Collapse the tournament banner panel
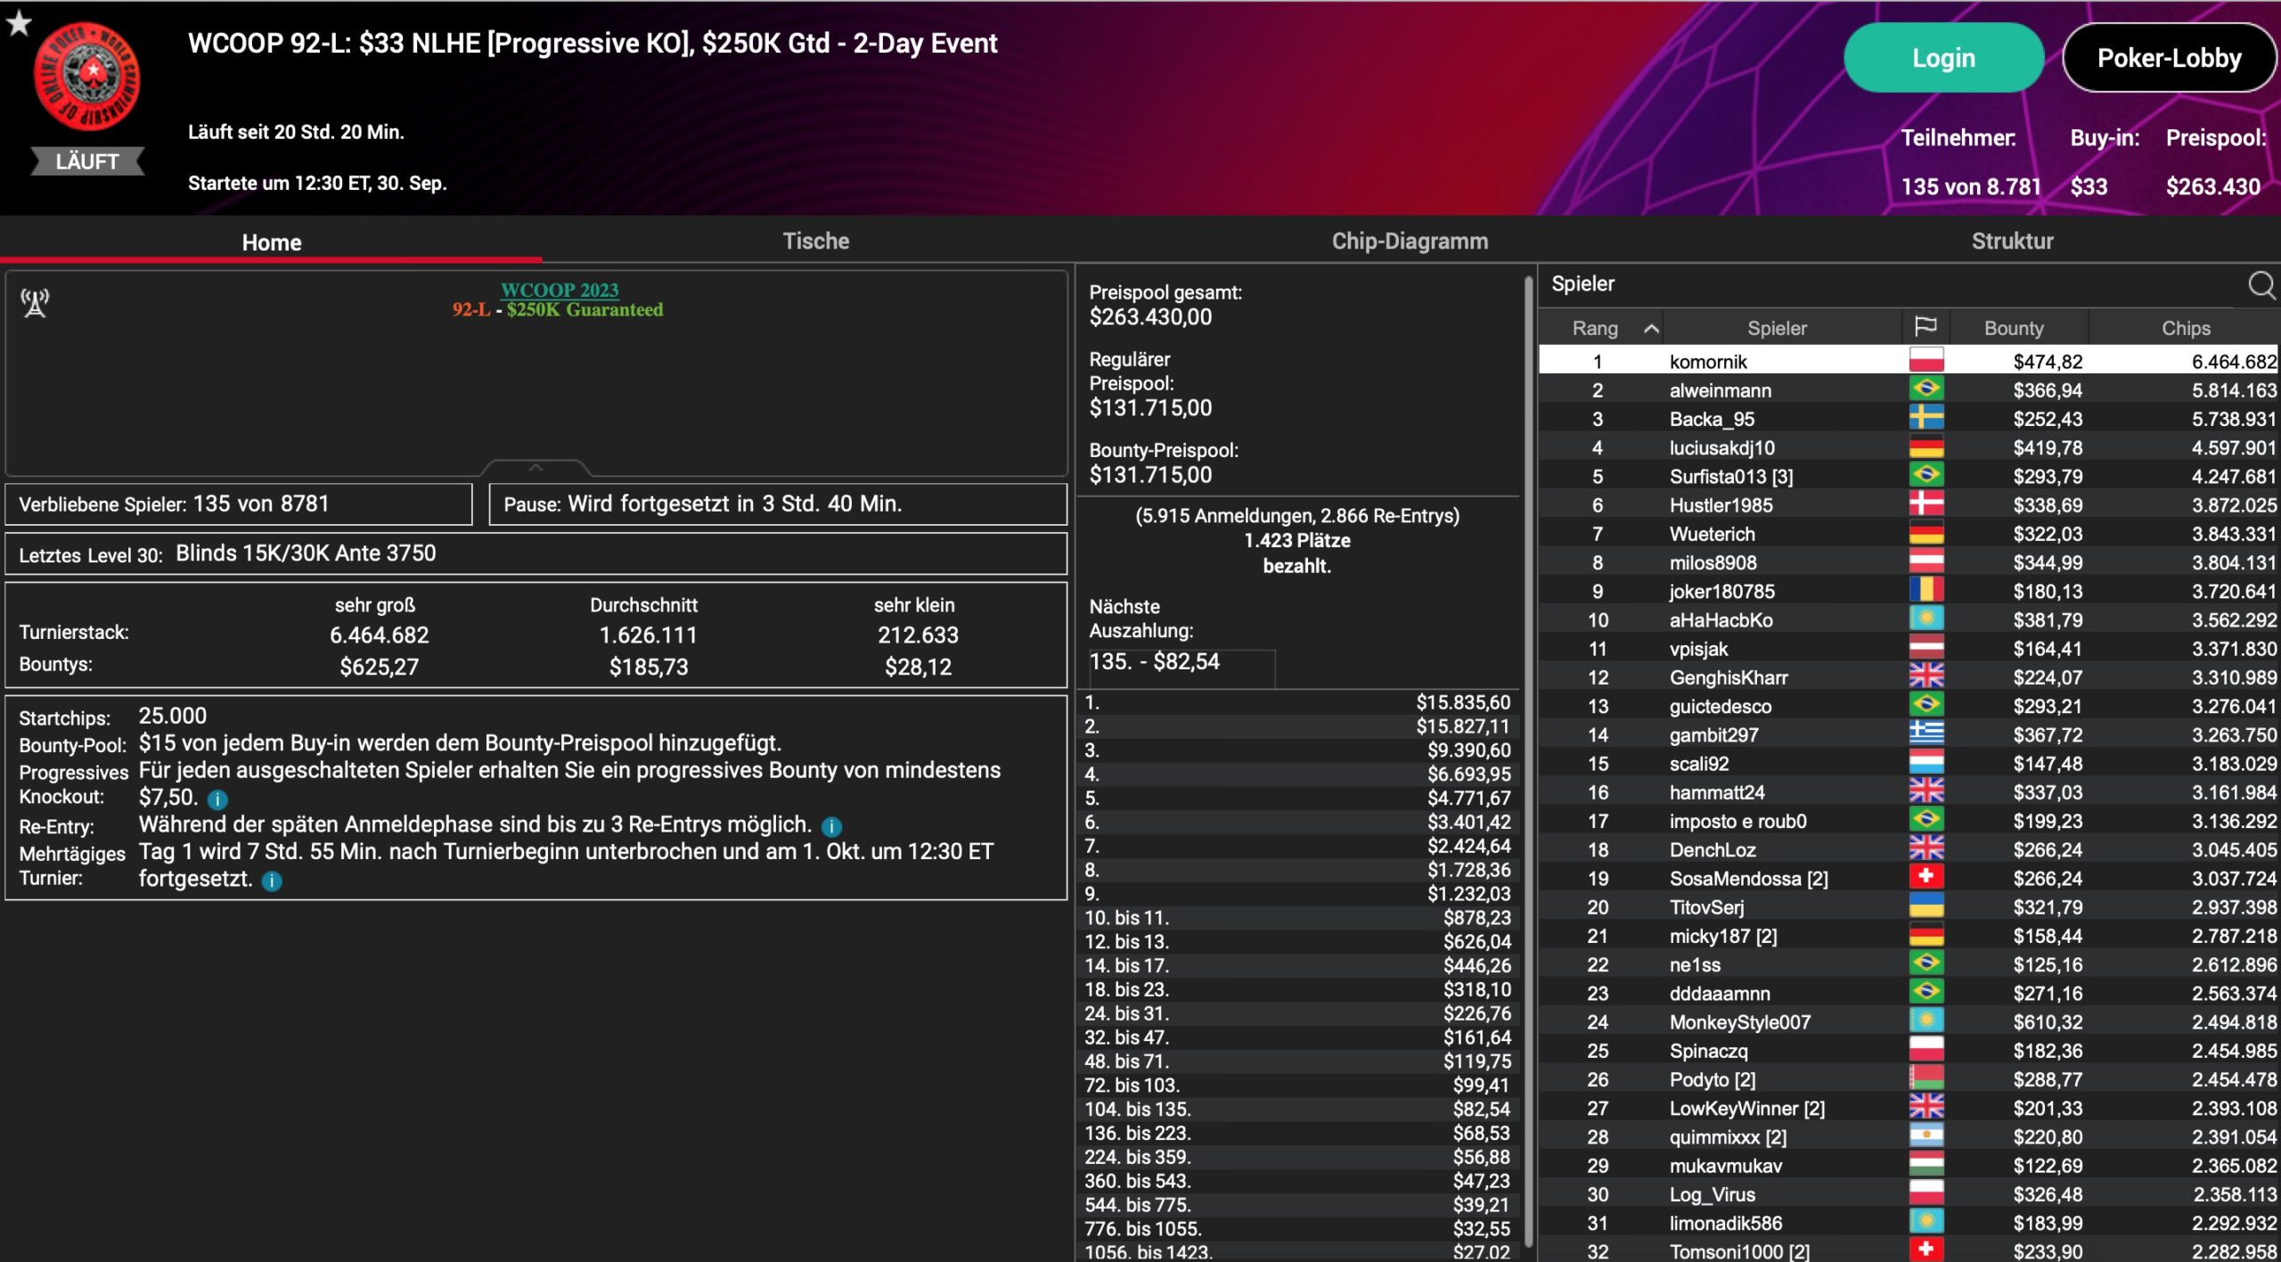The height and width of the screenshot is (1262, 2281). (536, 467)
